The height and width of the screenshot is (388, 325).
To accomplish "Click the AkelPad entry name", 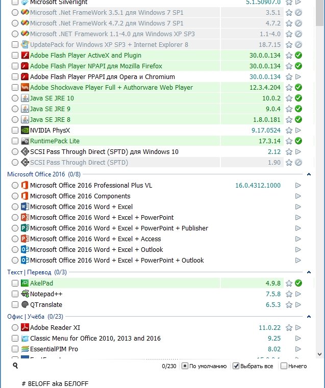I will (41, 283).
